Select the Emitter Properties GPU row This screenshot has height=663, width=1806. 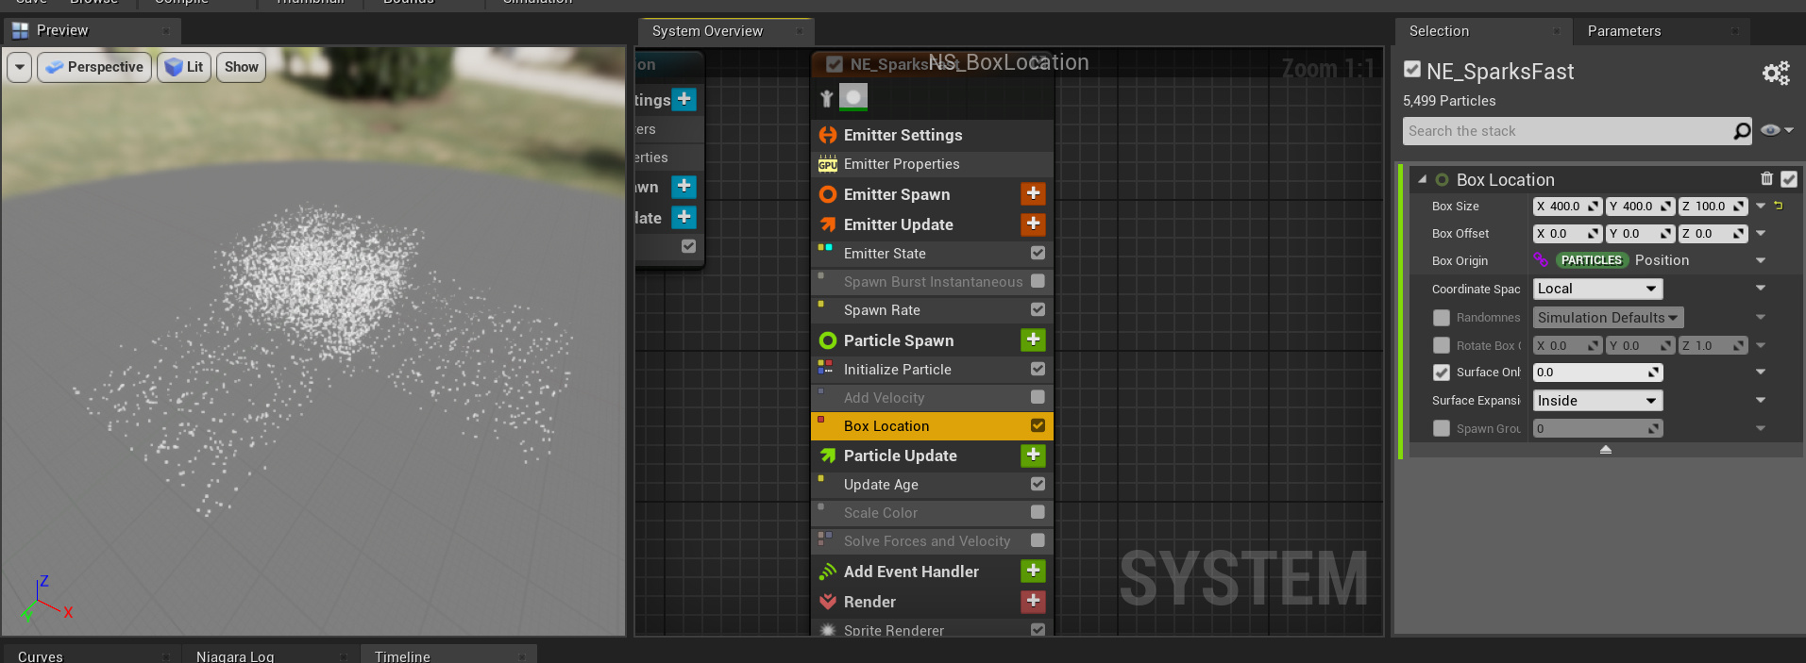[932, 164]
